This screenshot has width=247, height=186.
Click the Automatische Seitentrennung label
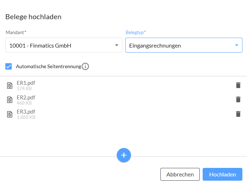point(49,66)
